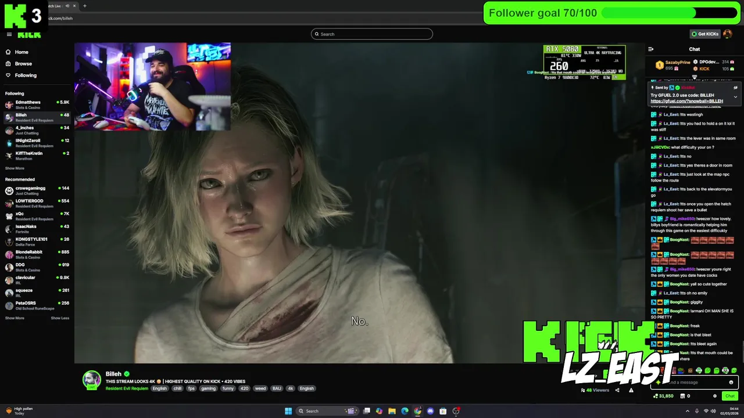Image resolution: width=744 pixels, height=418 pixels.
Task: Open 4_inches channel in Following list
Action: [x=37, y=130]
